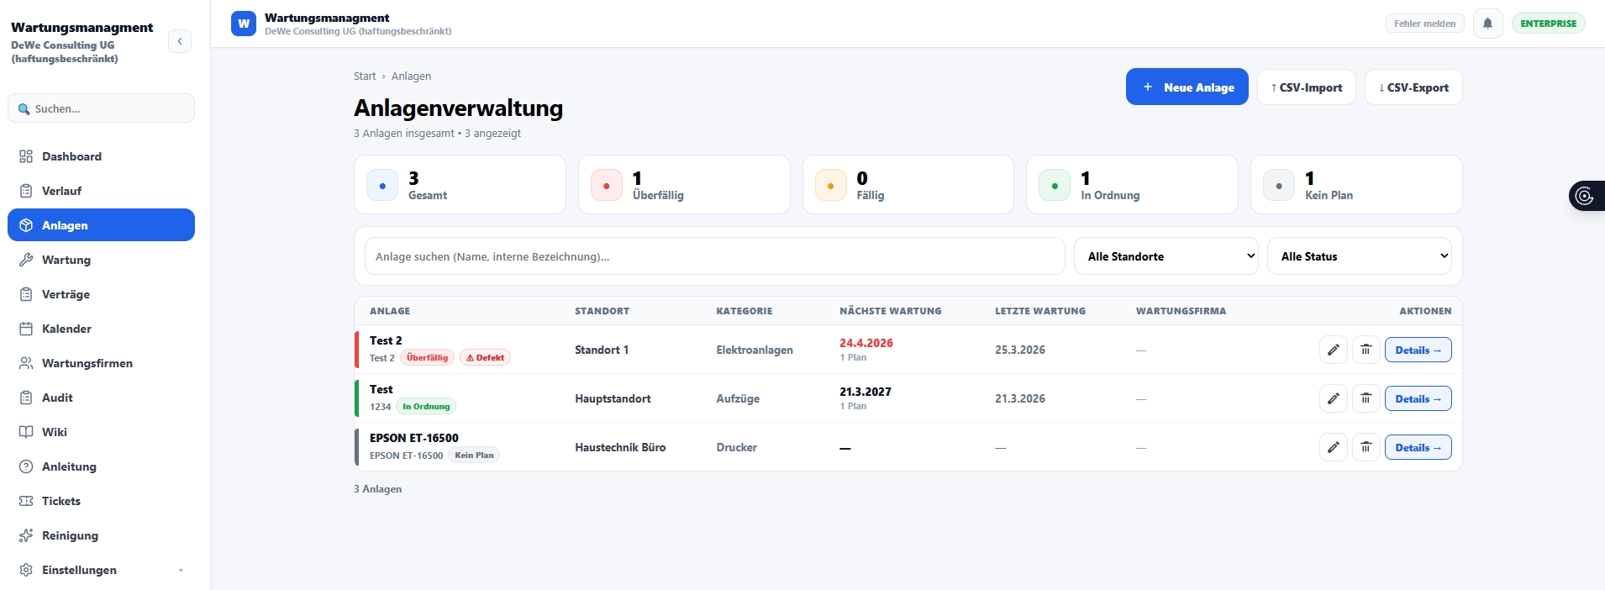Open the Alle Status dropdown

click(1360, 256)
